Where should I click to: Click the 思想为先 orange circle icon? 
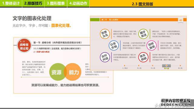click(x=105, y=34)
